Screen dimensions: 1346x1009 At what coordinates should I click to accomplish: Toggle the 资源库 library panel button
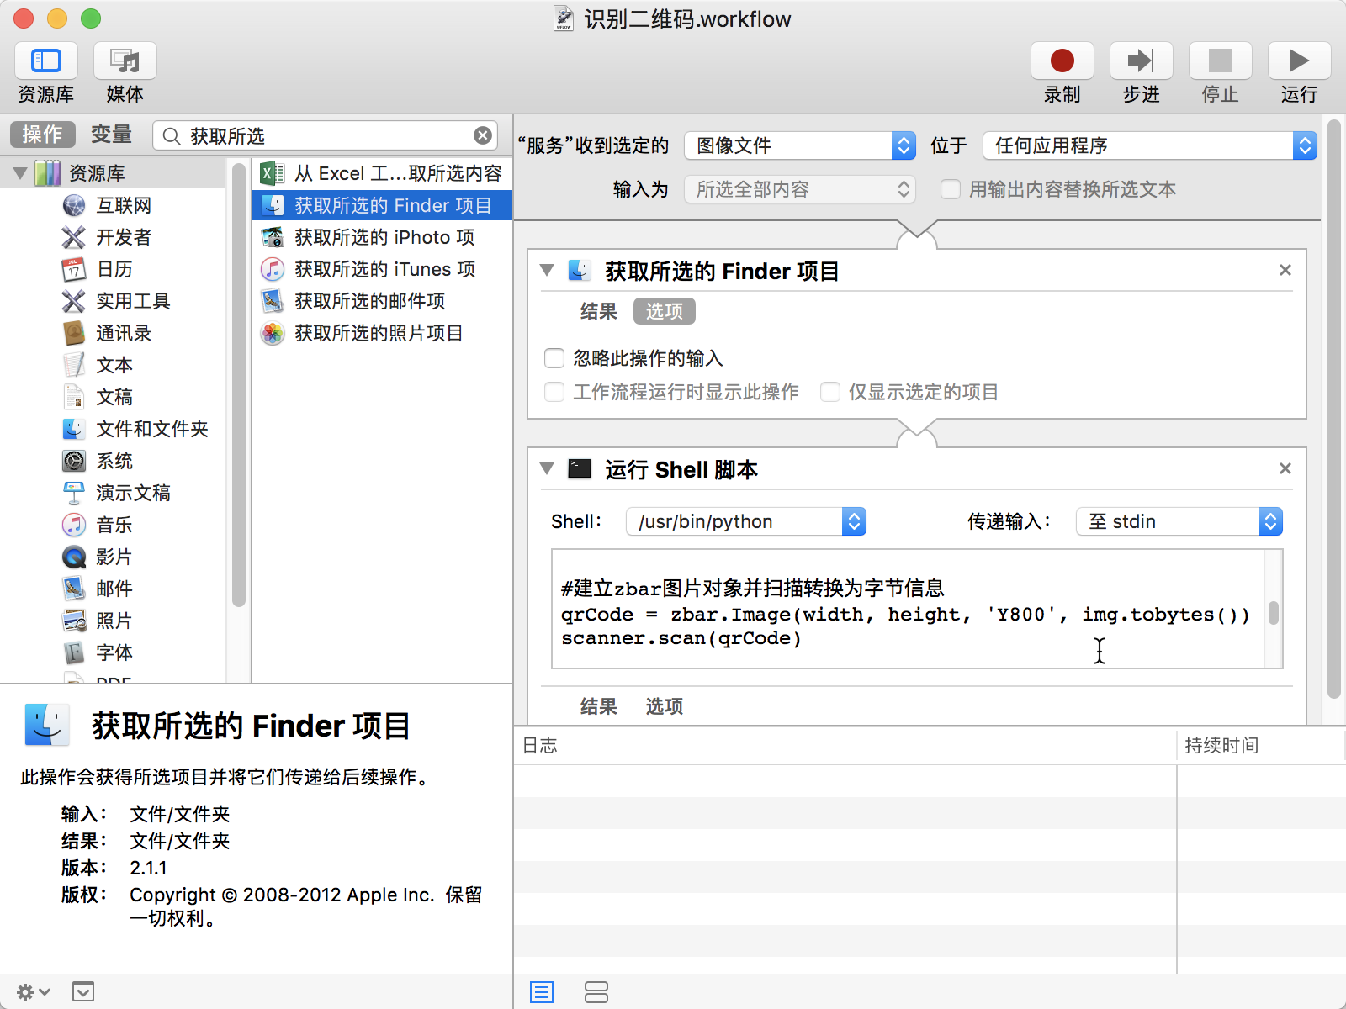coord(46,61)
